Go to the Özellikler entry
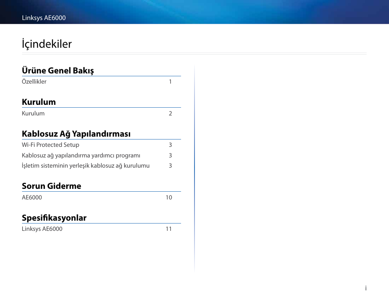Screen dimensions: 389x301 click(x=34, y=82)
